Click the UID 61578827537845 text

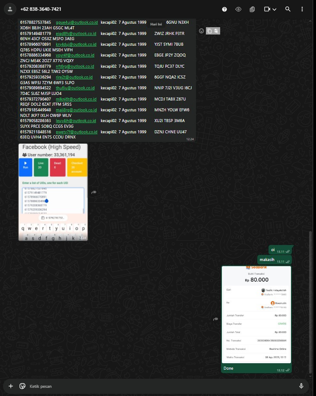pos(35,22)
